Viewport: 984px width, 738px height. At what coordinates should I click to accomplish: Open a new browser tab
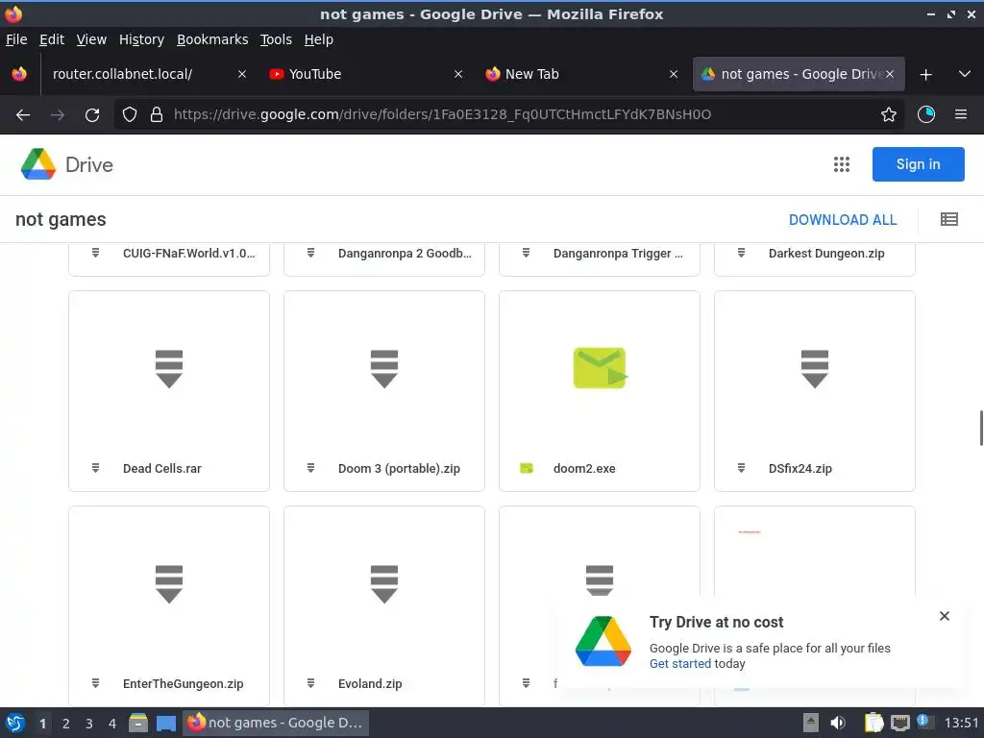[925, 75]
